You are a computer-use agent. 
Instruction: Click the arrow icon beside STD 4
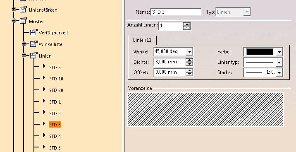(x=44, y=135)
